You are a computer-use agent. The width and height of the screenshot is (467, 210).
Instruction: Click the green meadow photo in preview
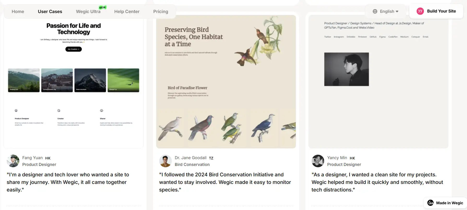click(x=123, y=80)
